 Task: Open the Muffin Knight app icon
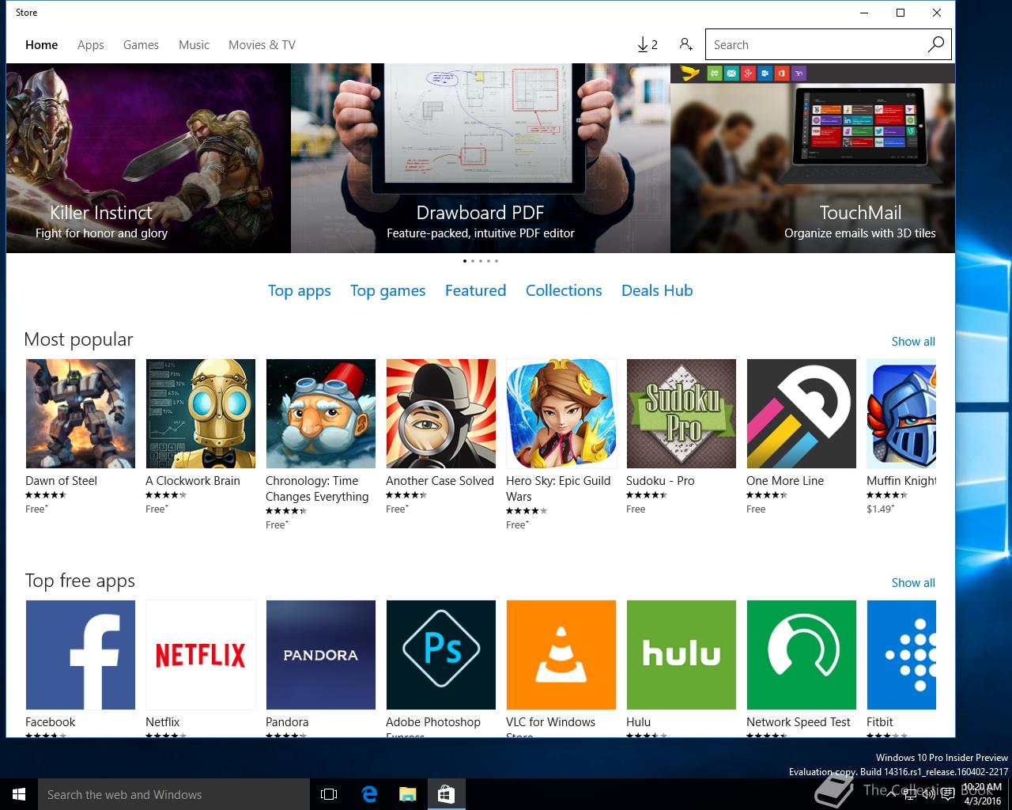pyautogui.click(x=901, y=414)
